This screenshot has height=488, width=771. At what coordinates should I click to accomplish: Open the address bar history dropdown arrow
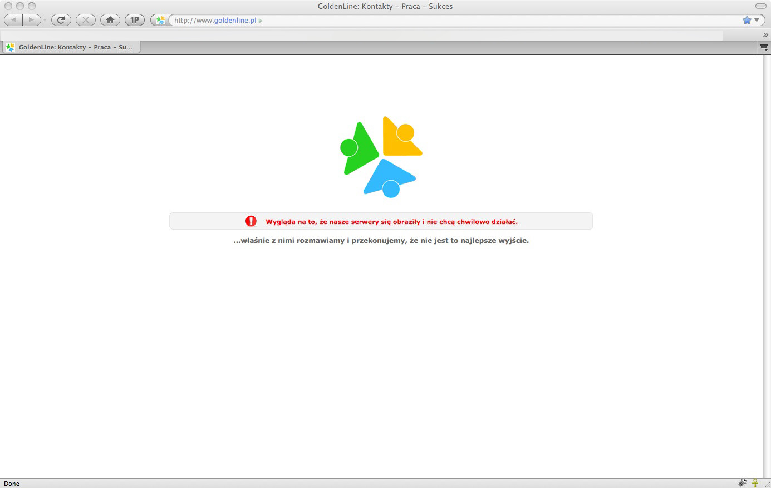(757, 20)
